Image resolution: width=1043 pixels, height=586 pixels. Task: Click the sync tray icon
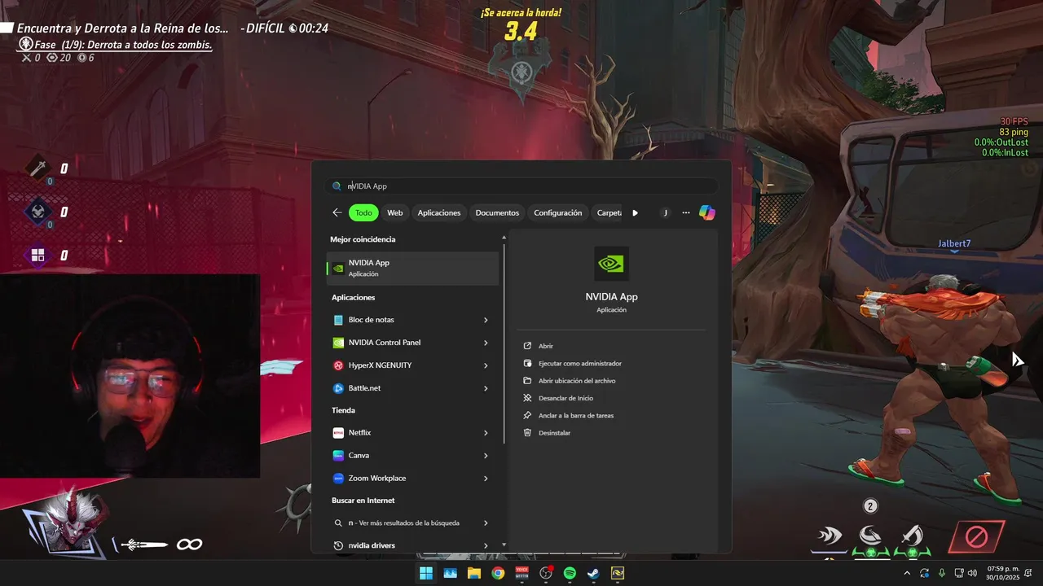tap(925, 573)
